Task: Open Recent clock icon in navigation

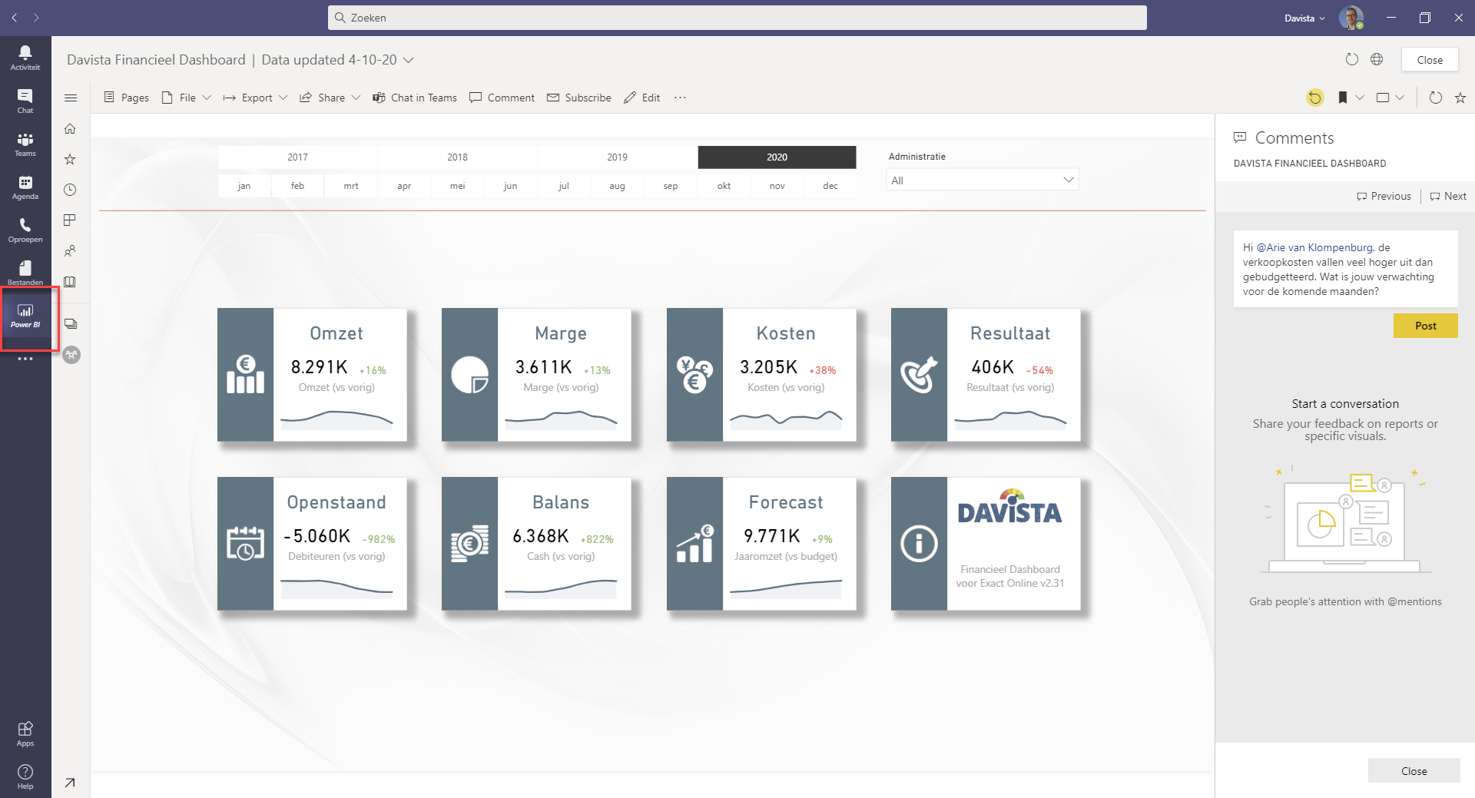Action: pos(70,190)
